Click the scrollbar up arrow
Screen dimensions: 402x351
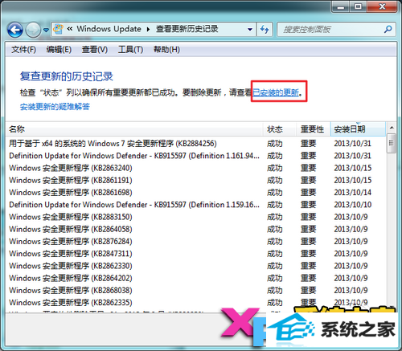pos(392,128)
